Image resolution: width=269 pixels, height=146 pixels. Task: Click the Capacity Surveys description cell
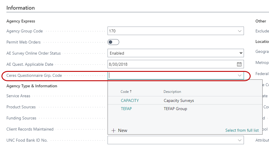[179, 100]
